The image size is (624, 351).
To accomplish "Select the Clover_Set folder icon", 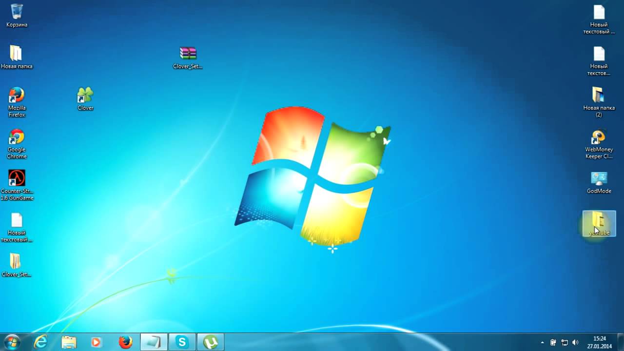I will click(x=17, y=265).
